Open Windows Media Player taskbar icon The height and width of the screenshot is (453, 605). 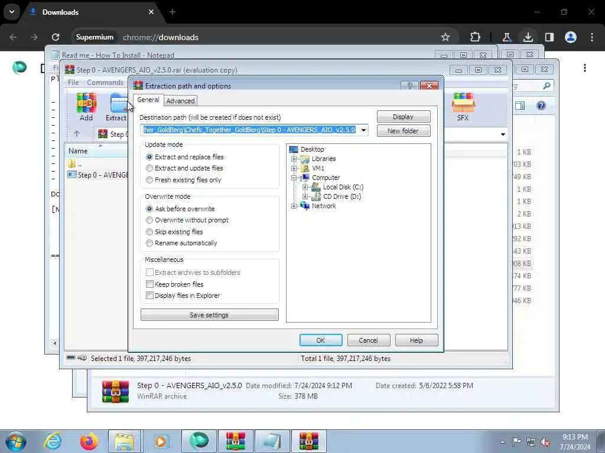pyautogui.click(x=161, y=441)
